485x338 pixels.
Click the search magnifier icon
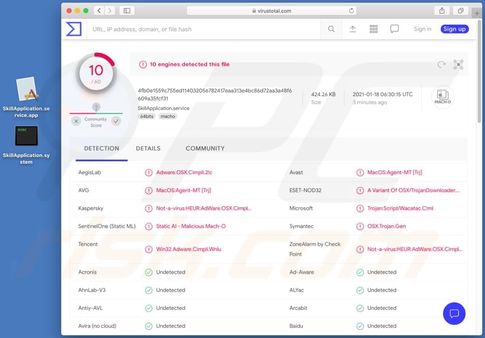click(x=331, y=29)
